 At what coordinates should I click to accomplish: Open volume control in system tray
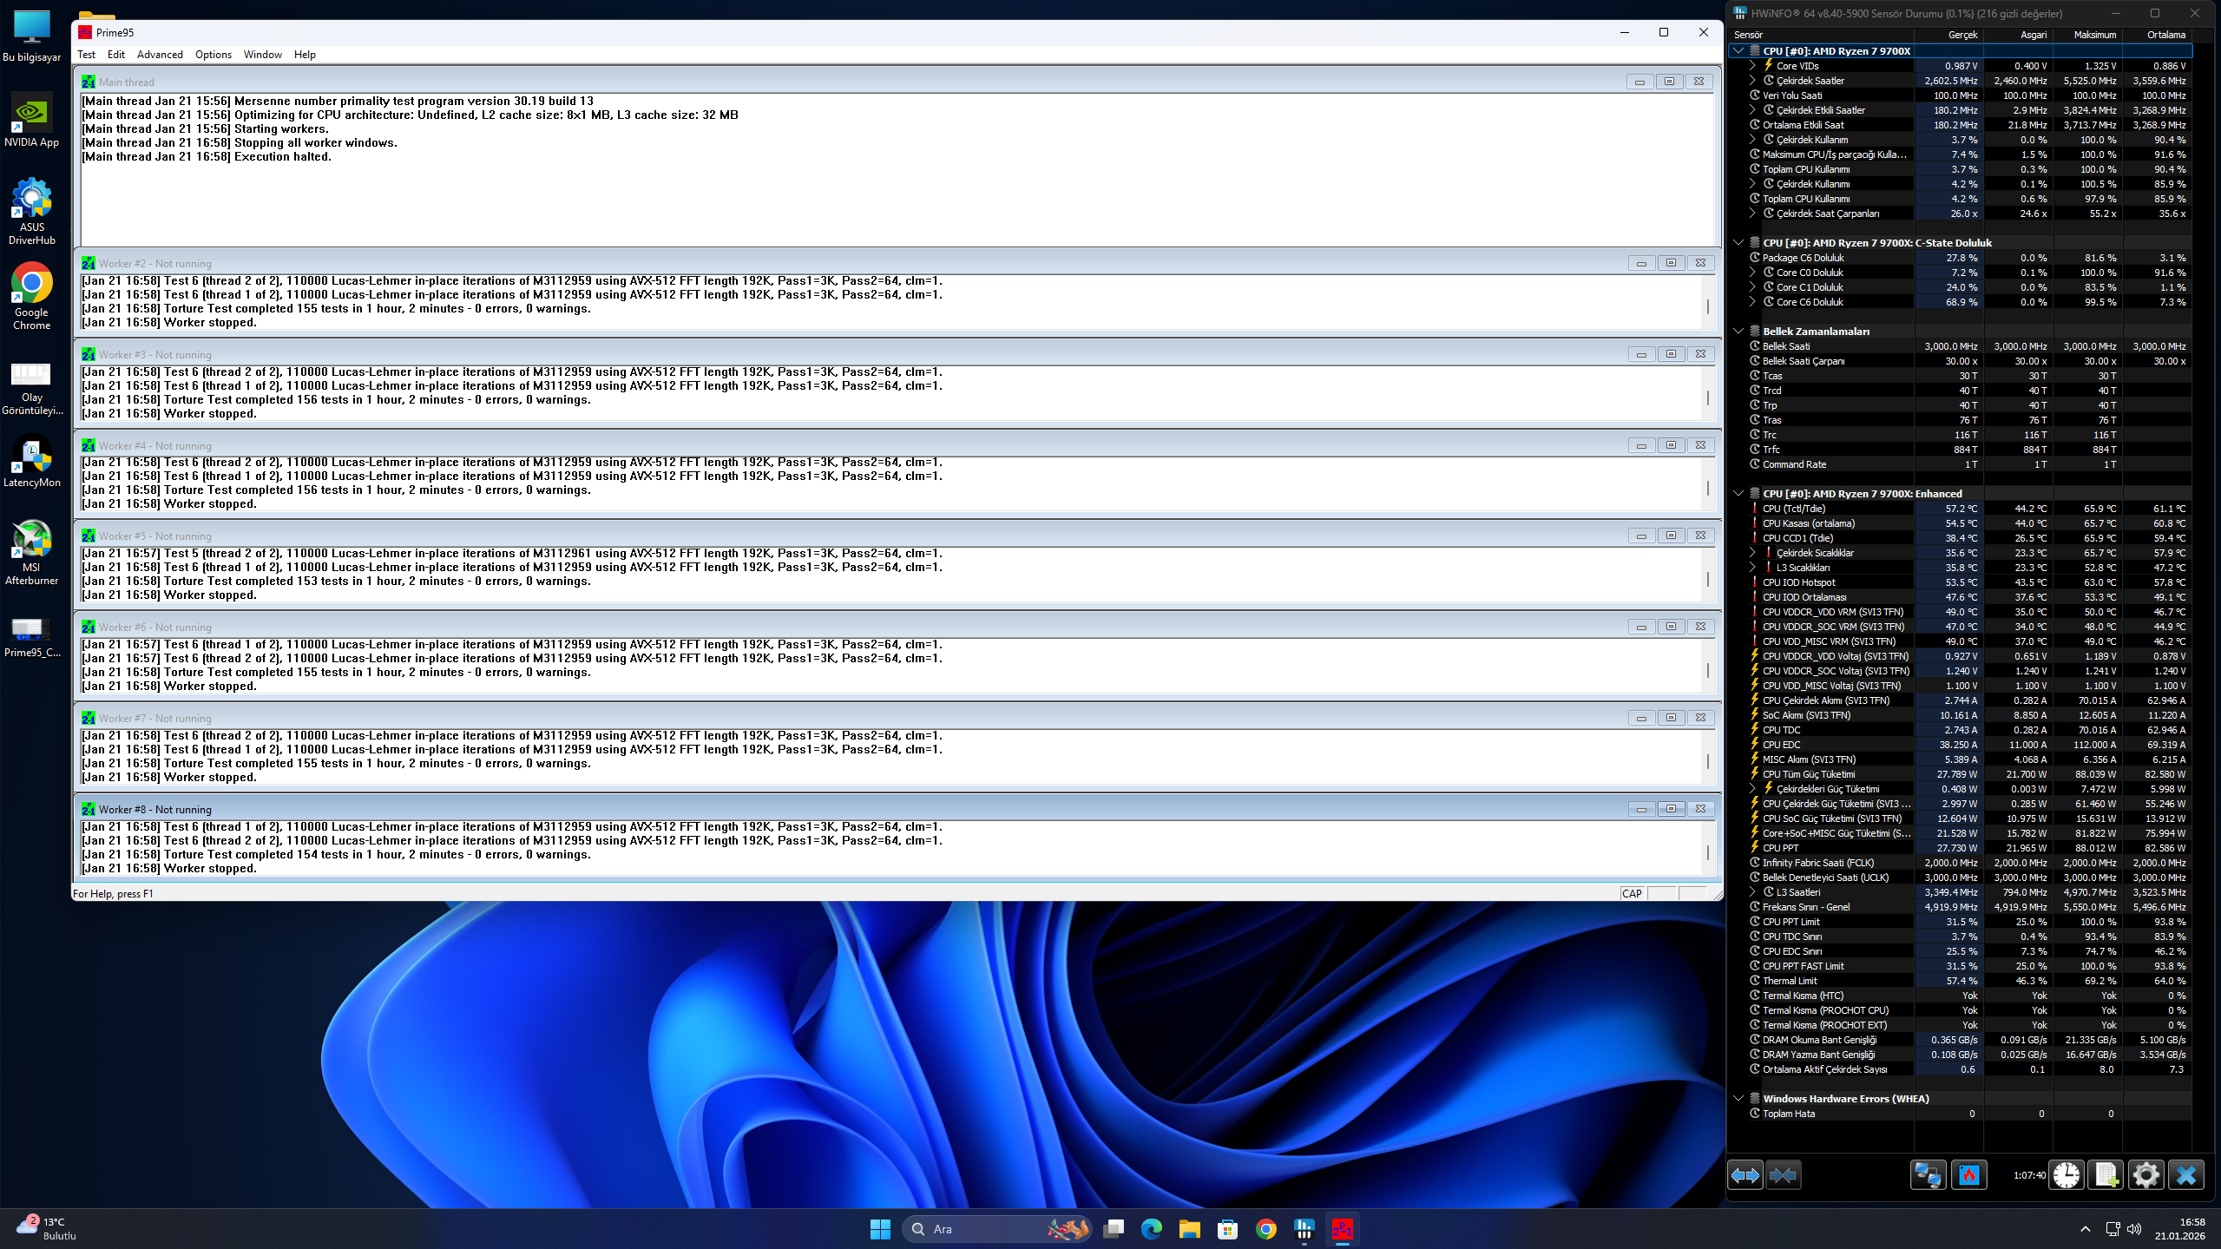(2134, 1228)
